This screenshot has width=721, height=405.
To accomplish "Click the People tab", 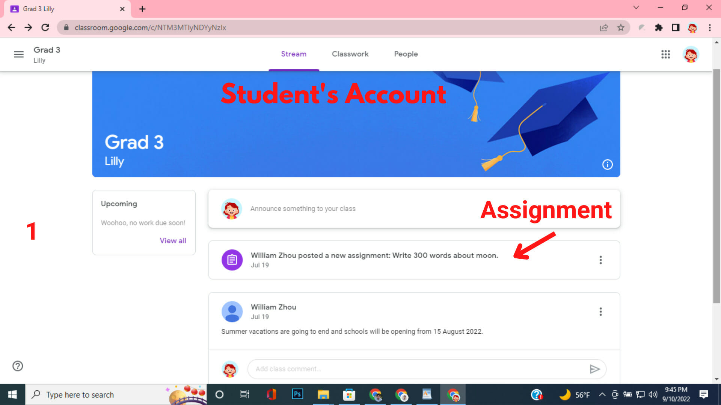I will tap(406, 54).
